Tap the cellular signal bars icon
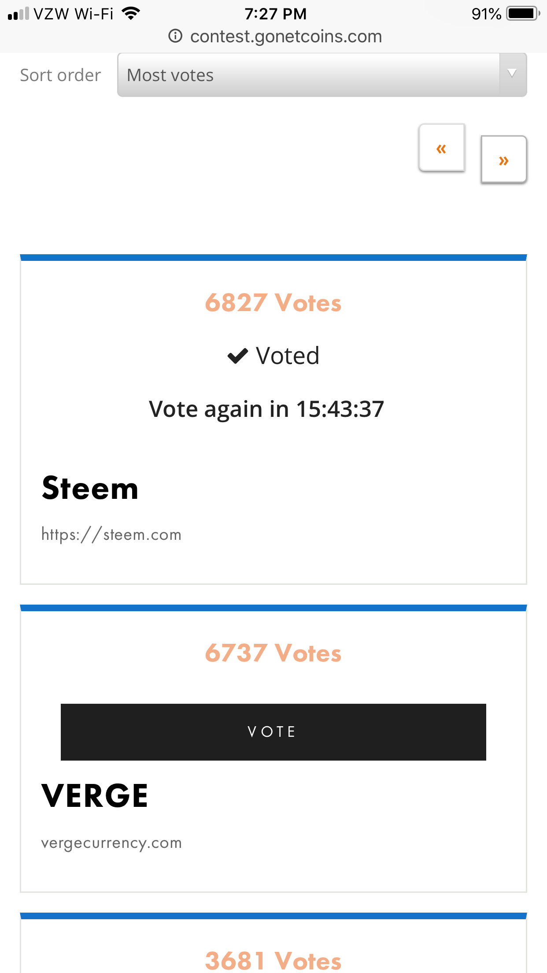The height and width of the screenshot is (973, 547). tap(18, 14)
